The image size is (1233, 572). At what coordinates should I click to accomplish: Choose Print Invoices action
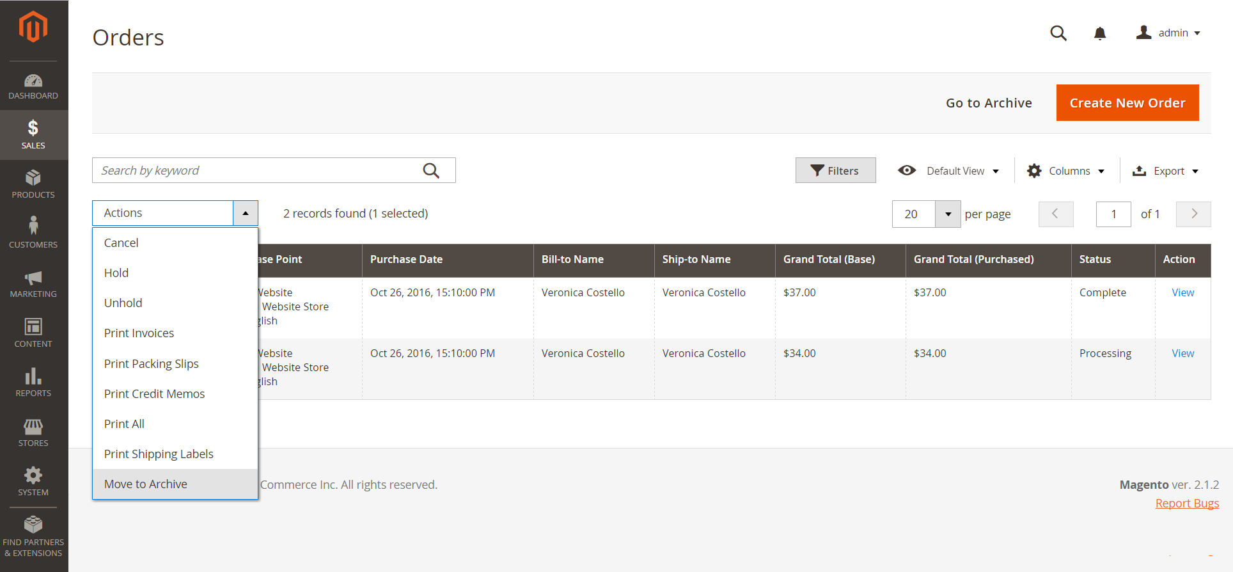pos(175,333)
